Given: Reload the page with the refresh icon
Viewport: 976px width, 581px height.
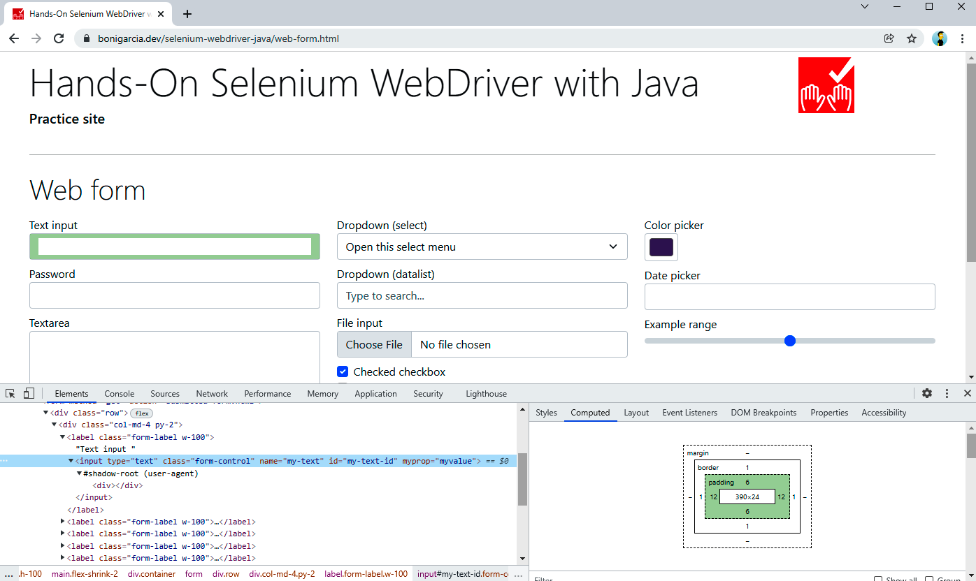Looking at the screenshot, I should (59, 39).
